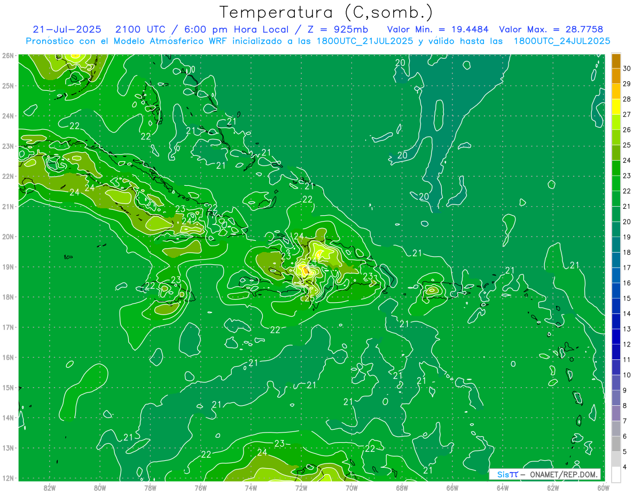Click the '70W' longitude axis label

[351, 488]
